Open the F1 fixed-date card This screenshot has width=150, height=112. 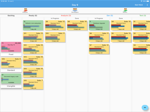pos(11,47)
